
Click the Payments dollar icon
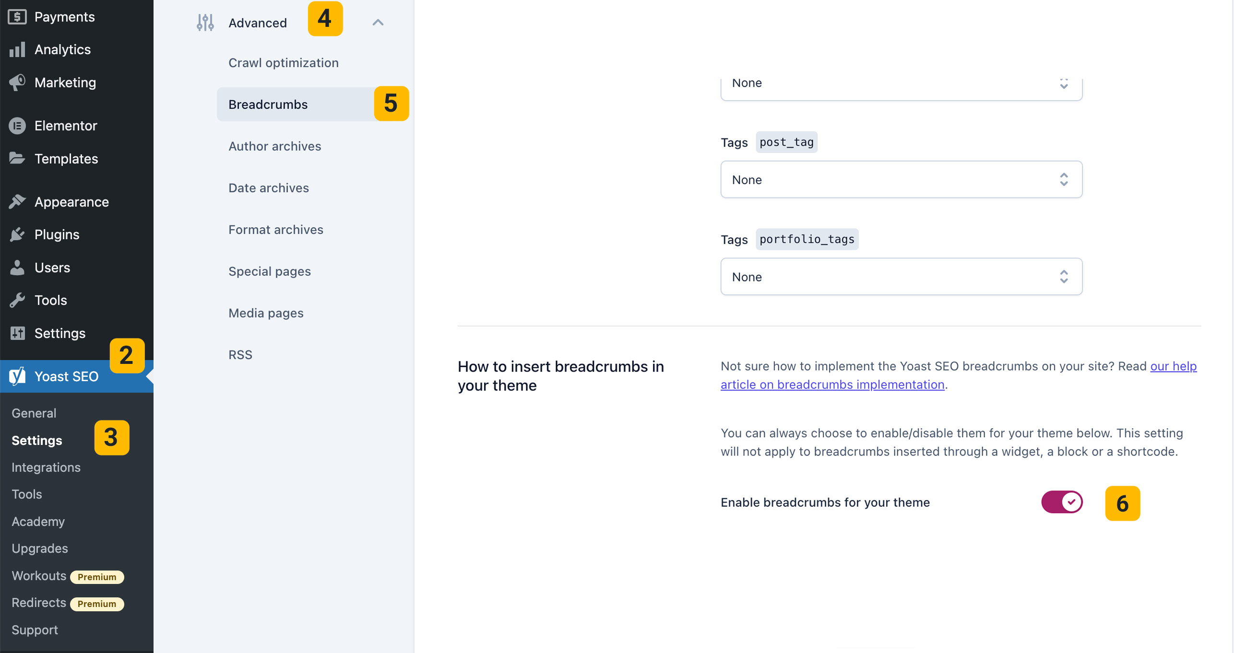[17, 17]
